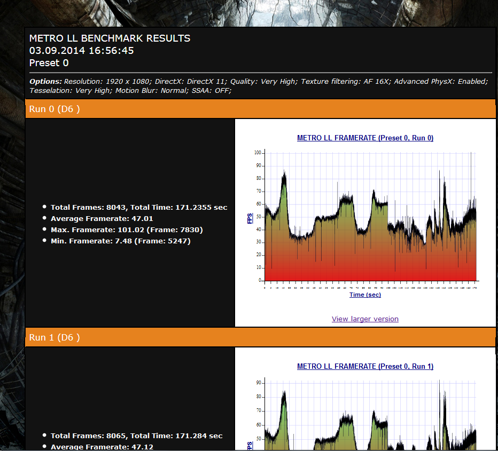Click 'Total Frames: 8043' line in Run 0
The width and height of the screenshot is (498, 451).
(x=139, y=208)
